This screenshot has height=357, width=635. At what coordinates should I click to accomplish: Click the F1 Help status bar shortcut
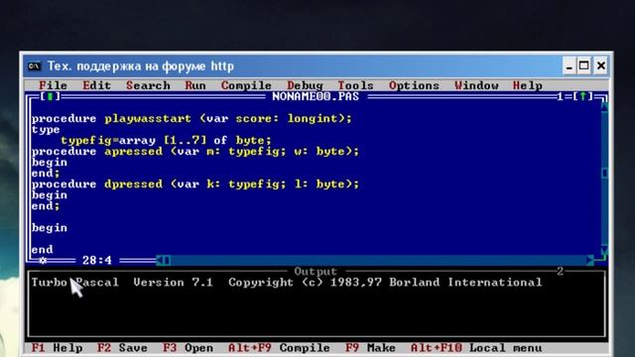click(x=58, y=348)
